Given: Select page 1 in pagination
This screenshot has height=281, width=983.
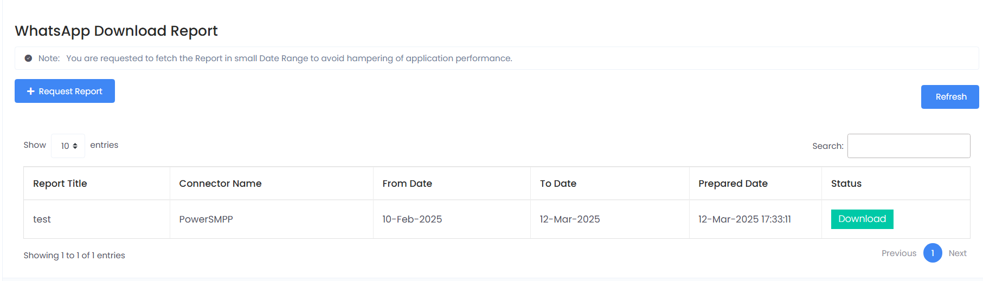Looking at the screenshot, I should [933, 253].
